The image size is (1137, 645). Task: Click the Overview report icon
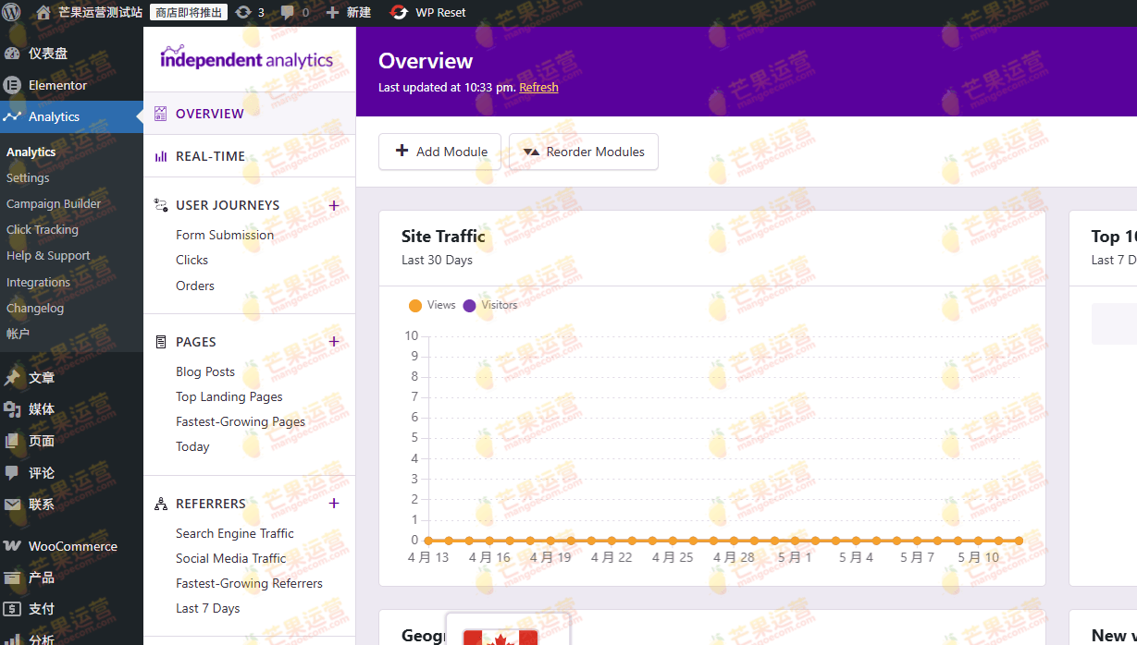point(160,114)
